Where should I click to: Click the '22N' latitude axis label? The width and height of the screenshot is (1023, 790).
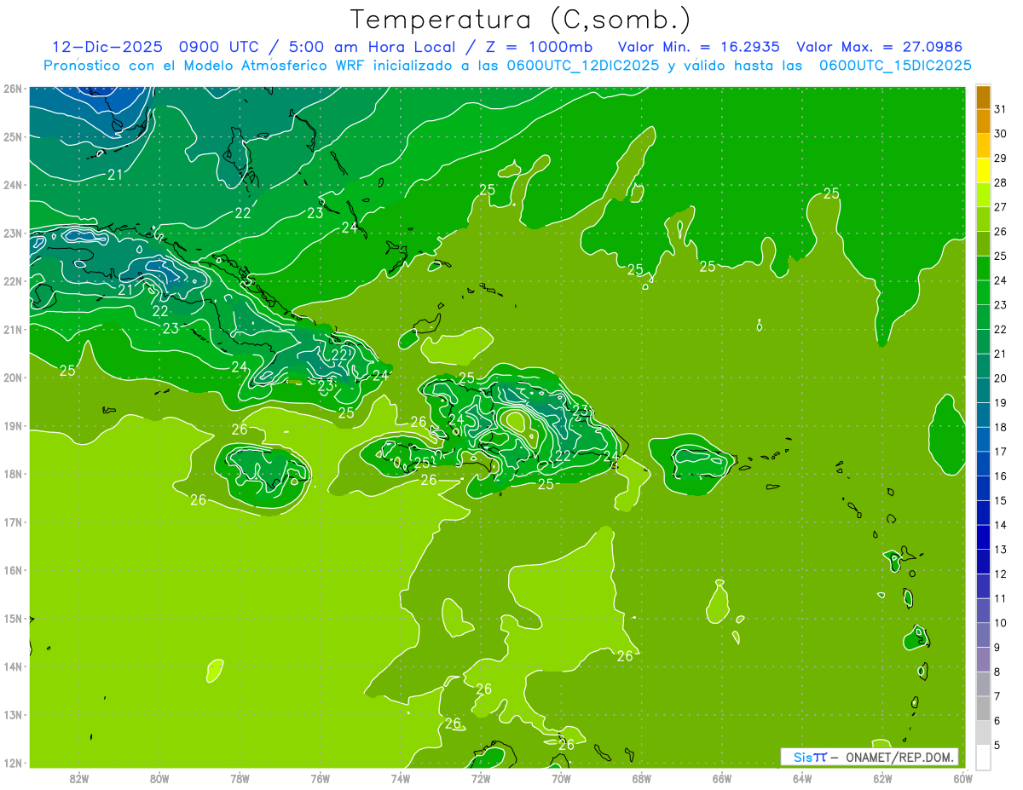[13, 281]
